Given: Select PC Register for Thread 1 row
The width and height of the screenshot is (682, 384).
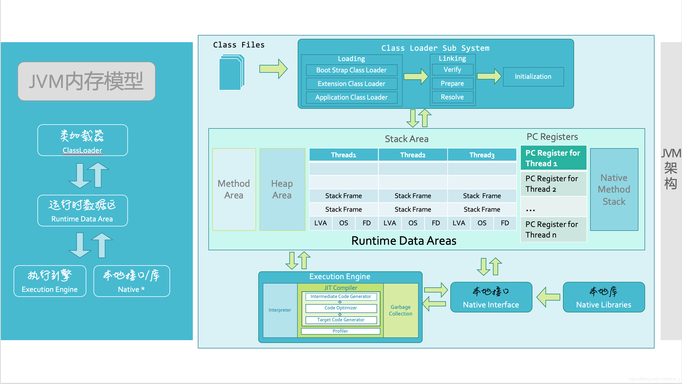Looking at the screenshot, I should [x=553, y=158].
